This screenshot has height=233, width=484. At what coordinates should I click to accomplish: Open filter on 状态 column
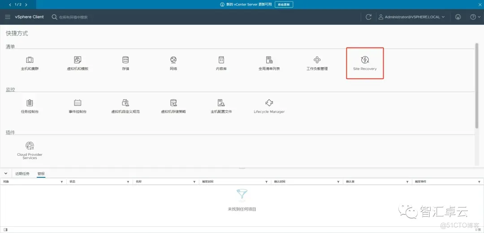click(x=128, y=182)
